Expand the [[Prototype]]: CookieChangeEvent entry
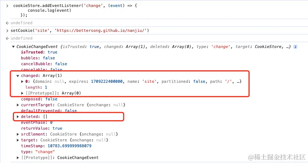The width and height of the screenshot is (308, 163). pos(18,158)
